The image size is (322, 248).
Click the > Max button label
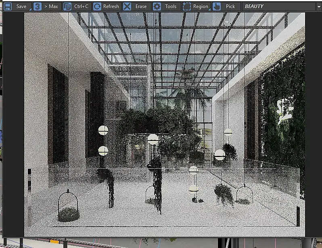[x=51, y=6]
